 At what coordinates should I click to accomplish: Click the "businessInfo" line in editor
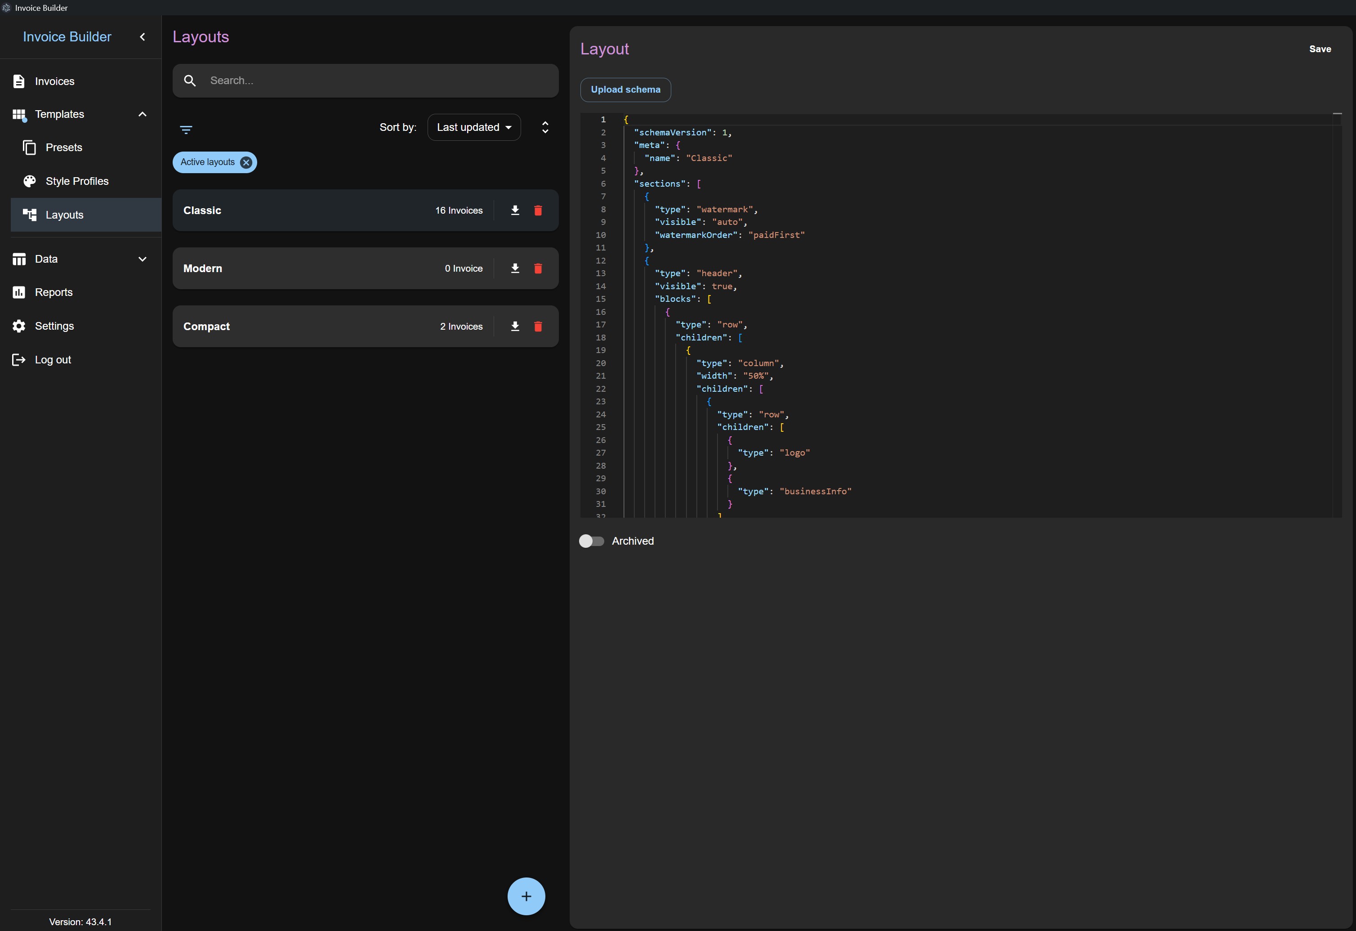pos(794,492)
